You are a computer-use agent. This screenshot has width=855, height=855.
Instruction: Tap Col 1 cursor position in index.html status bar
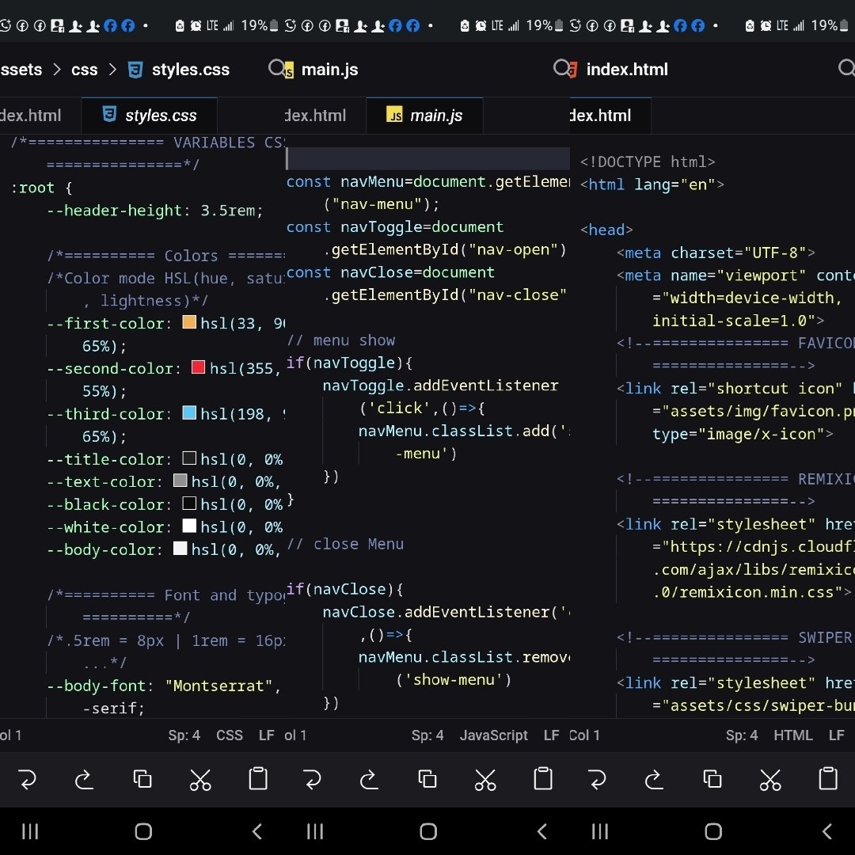tap(584, 735)
